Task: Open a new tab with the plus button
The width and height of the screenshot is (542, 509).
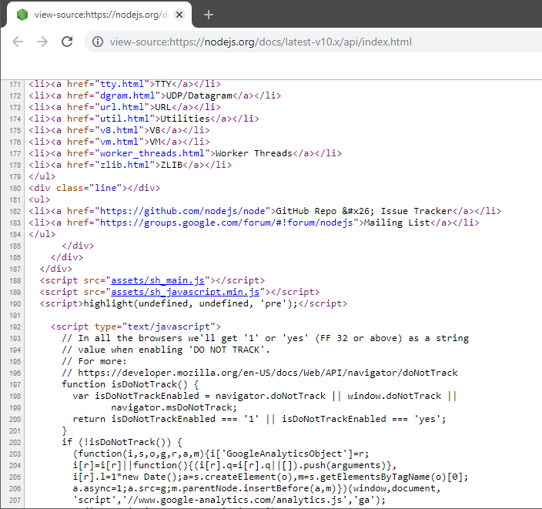Action: [209, 15]
